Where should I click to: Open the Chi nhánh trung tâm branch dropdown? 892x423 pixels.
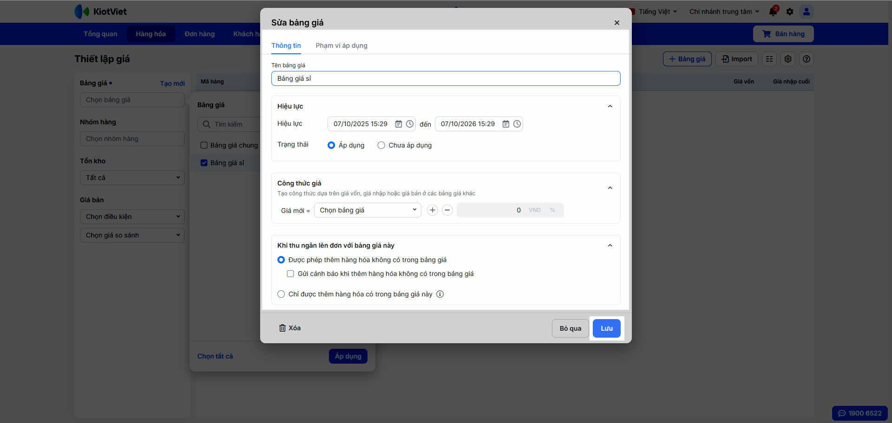click(724, 12)
